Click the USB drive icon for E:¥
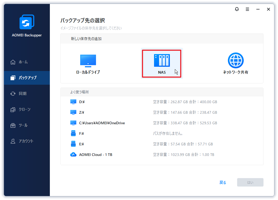Screen dimensions: 278x200 tap(73, 144)
